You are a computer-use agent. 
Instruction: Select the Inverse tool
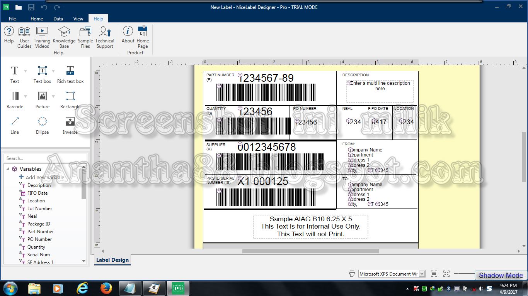[x=70, y=125]
